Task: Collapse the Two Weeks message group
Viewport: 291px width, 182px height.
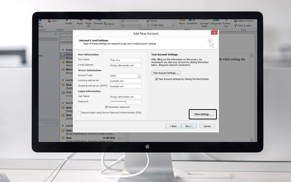Action: (x=63, y=103)
